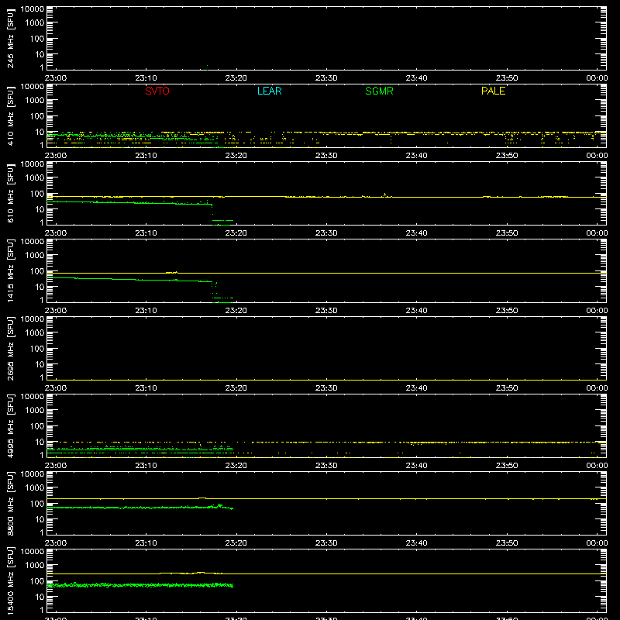Click 23:40 tick under the 245 MHz panel

(416, 78)
